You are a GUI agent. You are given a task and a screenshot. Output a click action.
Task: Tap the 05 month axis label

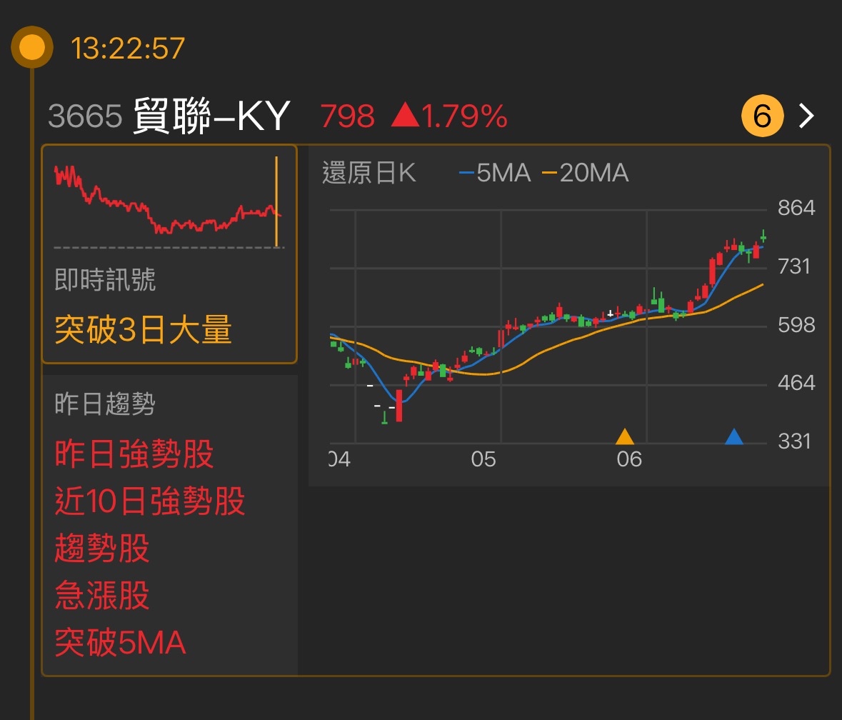click(483, 459)
